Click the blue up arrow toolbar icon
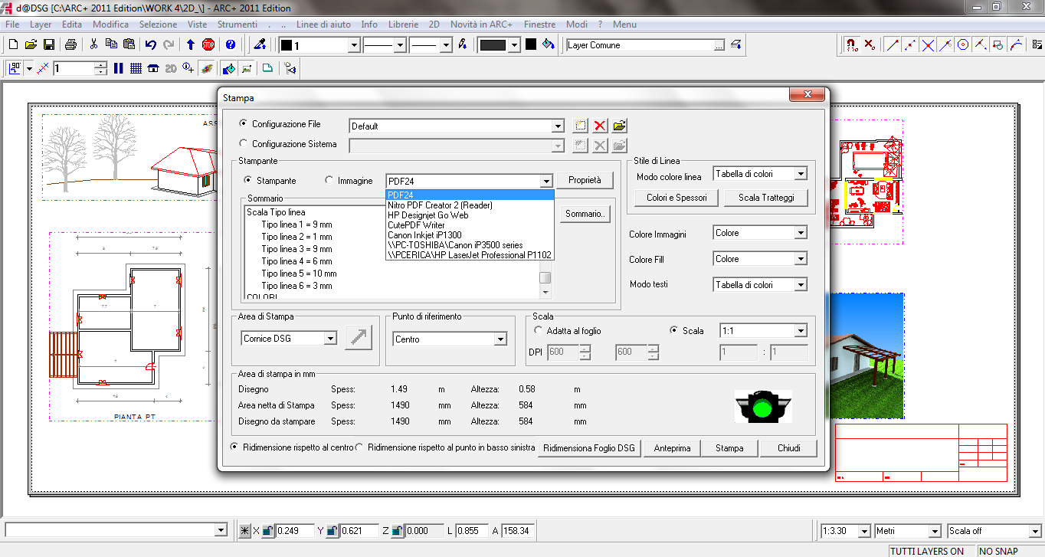 point(191,45)
